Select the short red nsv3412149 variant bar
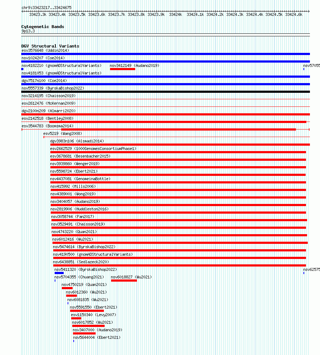The image size is (320, 355). click(x=123, y=69)
